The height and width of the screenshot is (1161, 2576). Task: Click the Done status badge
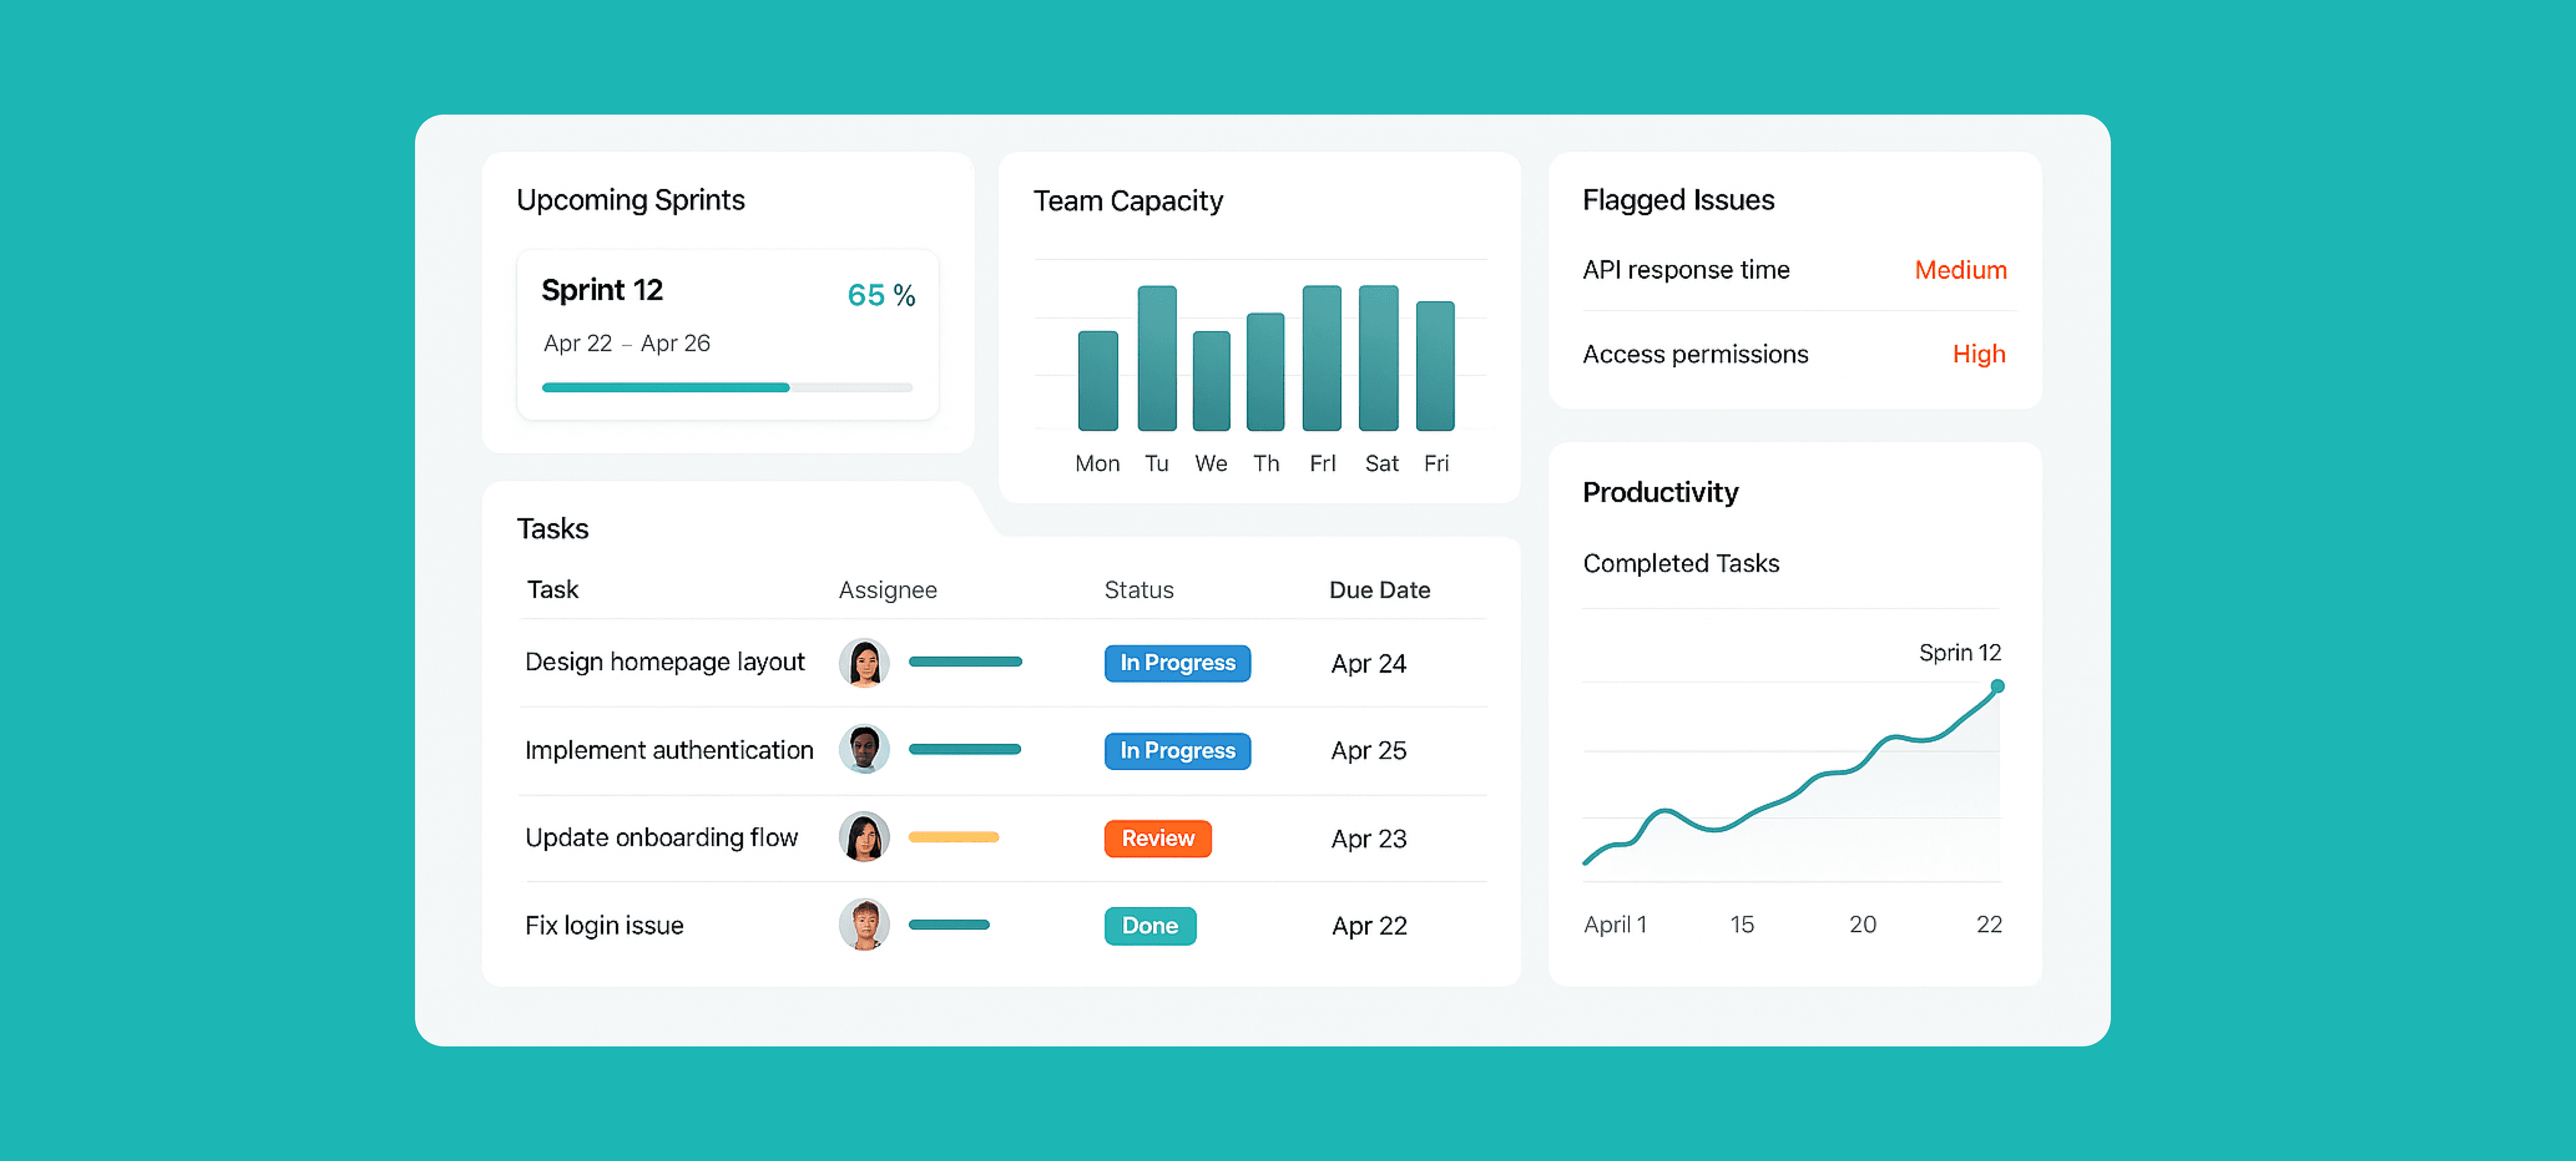1150,926
